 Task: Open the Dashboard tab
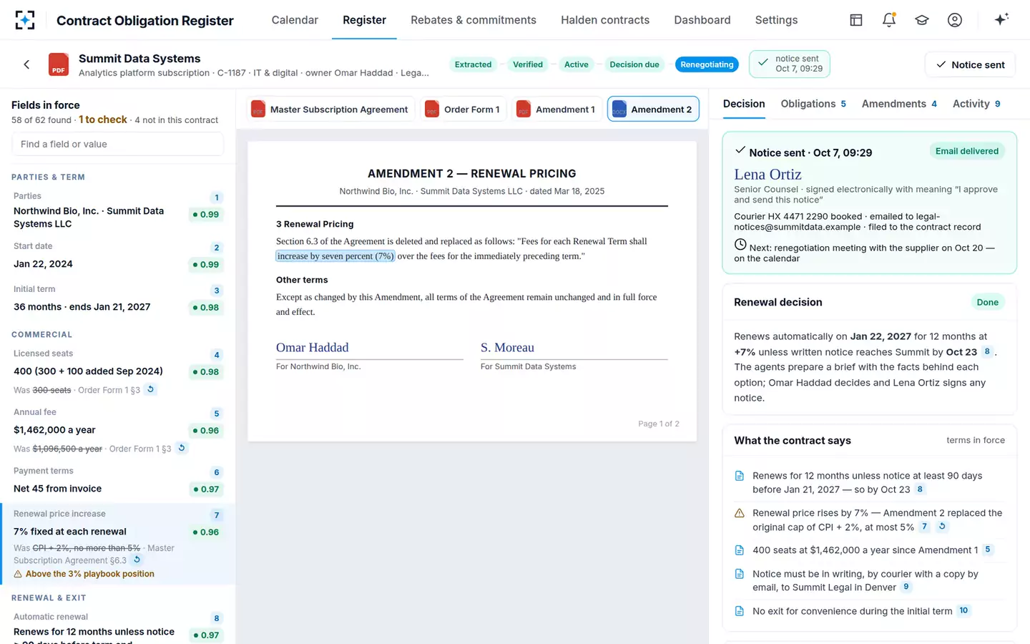coord(702,20)
